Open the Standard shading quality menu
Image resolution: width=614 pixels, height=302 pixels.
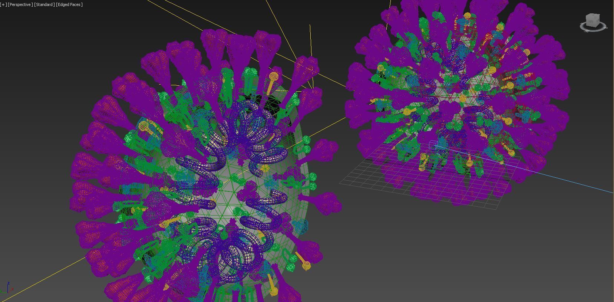point(44,4)
